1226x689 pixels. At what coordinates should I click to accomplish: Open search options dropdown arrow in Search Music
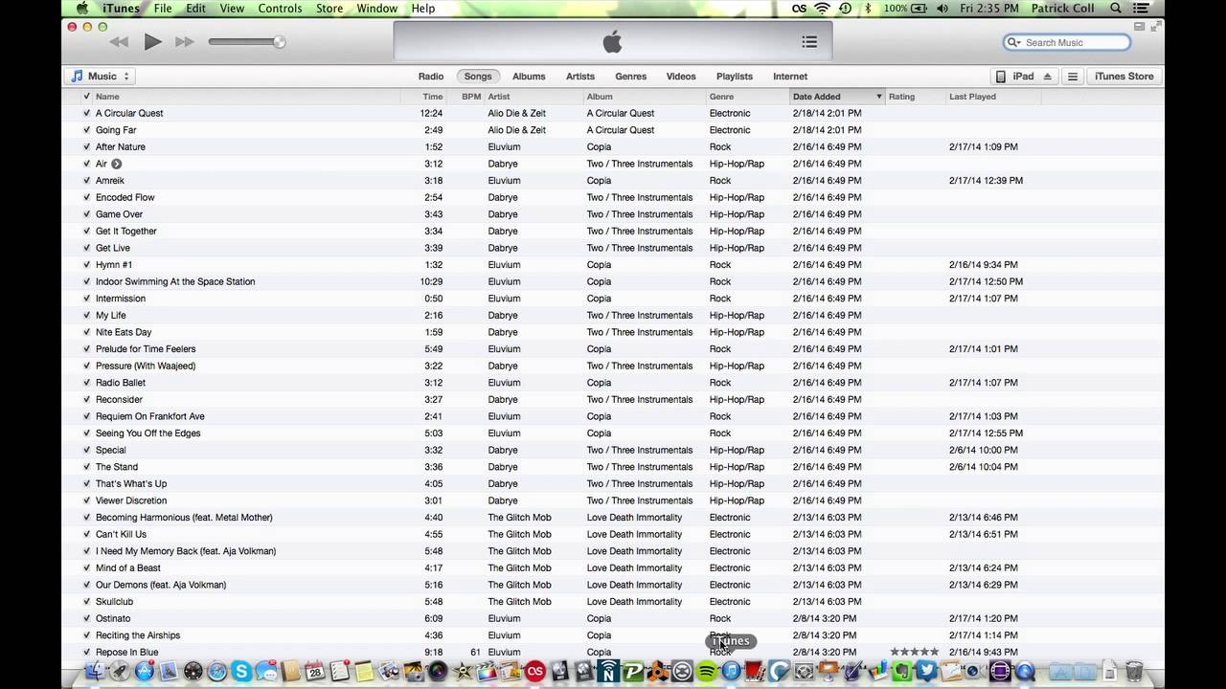1020,43
